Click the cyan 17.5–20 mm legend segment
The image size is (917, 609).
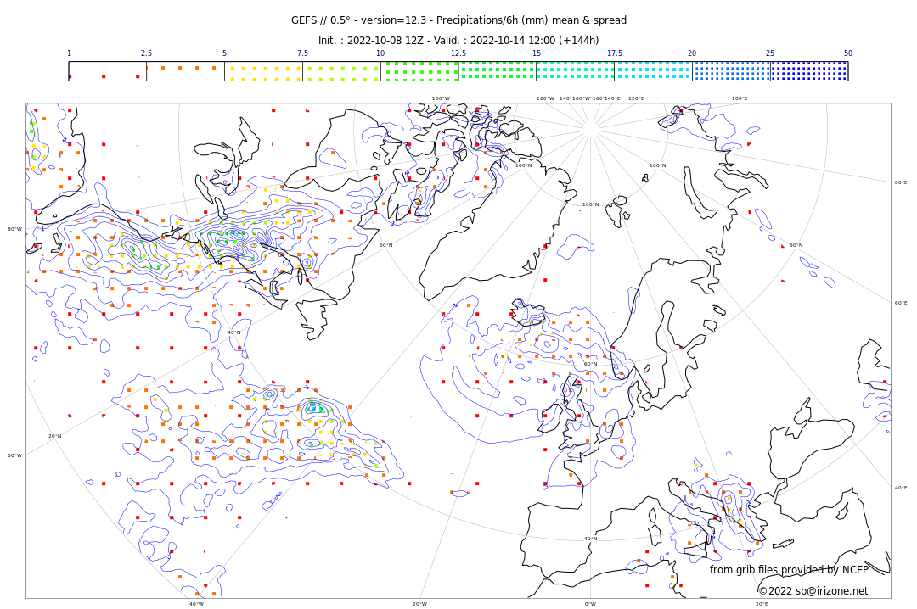click(653, 71)
